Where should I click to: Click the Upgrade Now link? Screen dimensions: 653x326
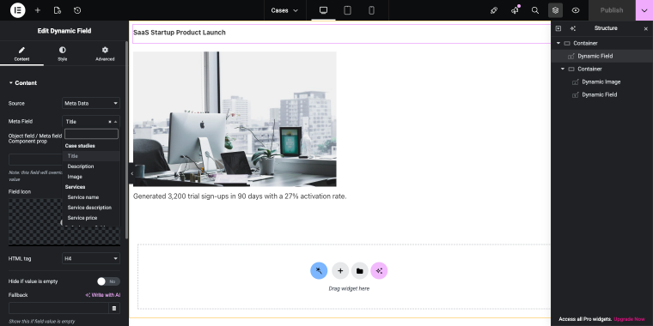point(629,319)
